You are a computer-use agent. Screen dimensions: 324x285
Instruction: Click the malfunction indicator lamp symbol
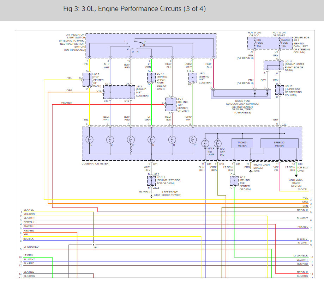point(205,143)
